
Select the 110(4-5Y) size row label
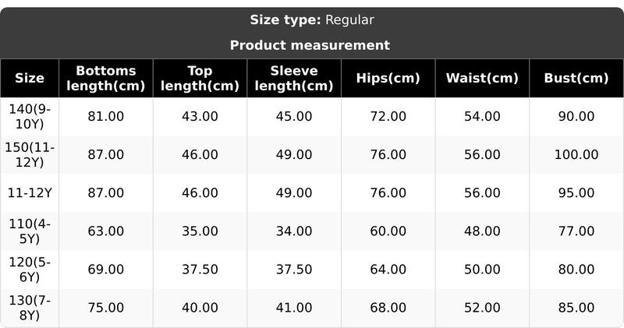(x=30, y=231)
